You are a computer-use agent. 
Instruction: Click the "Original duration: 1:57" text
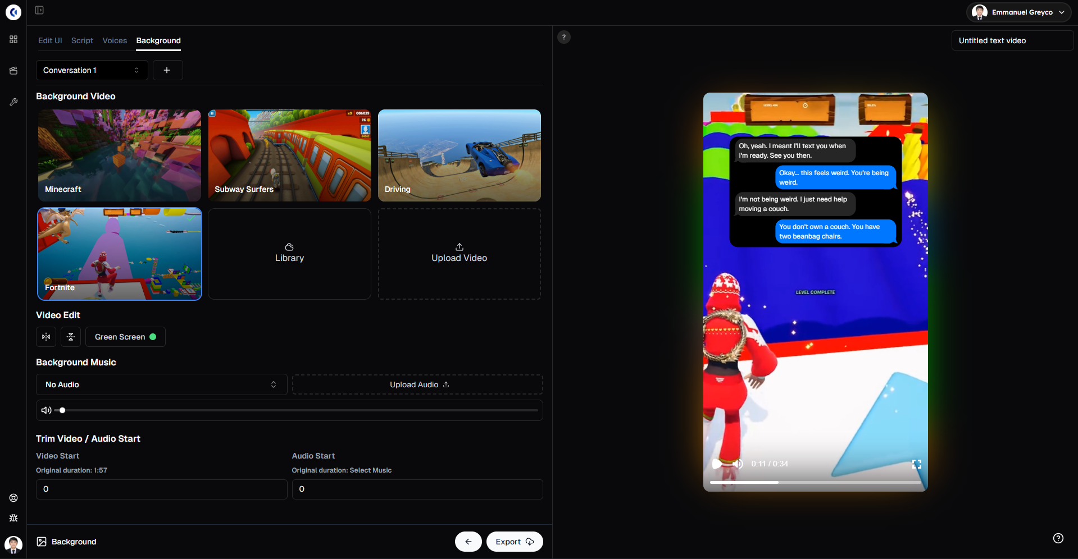click(x=71, y=470)
